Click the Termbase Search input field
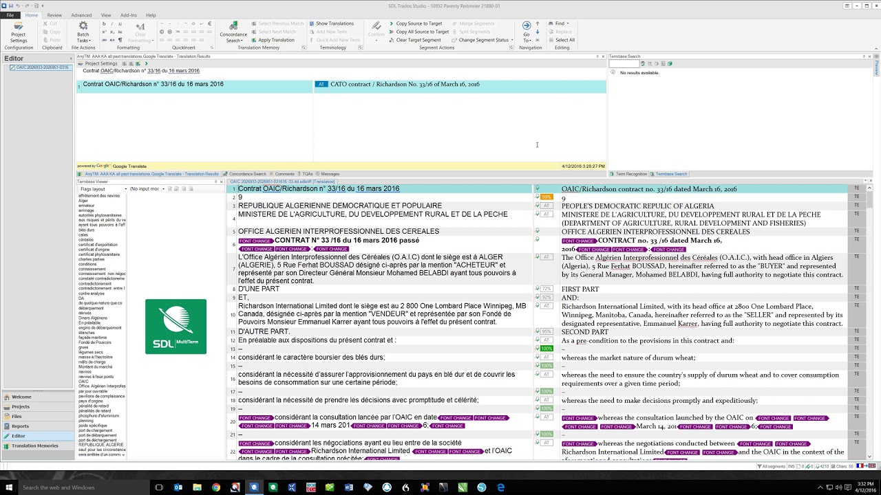This screenshot has height=495, width=881. pos(624,63)
